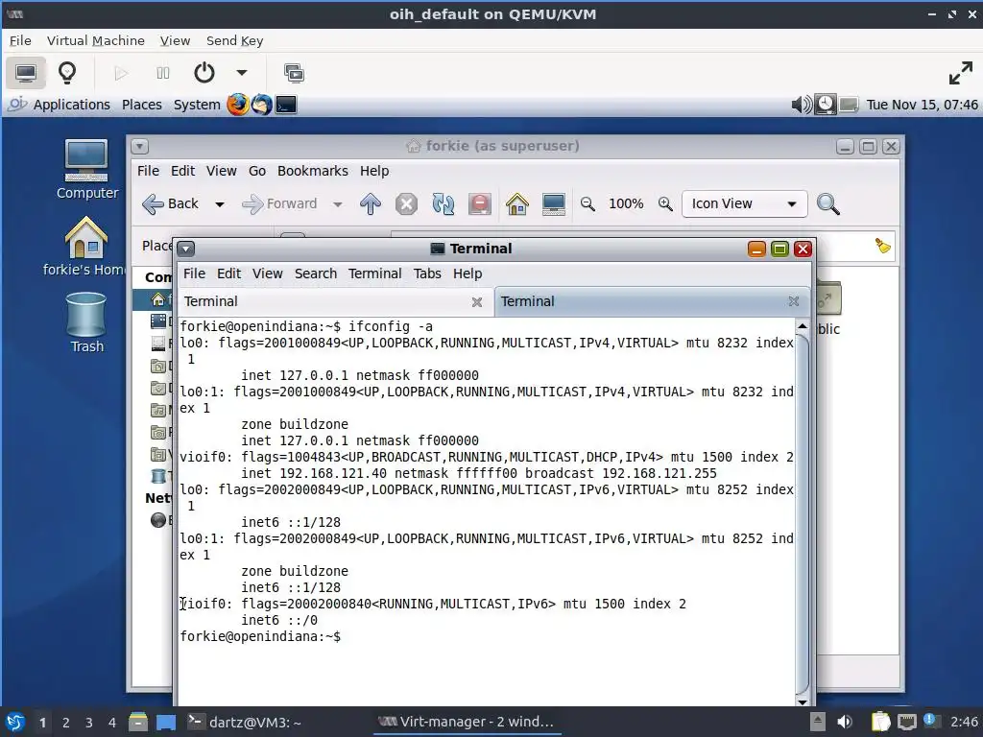The width and height of the screenshot is (983, 737).
Task: Show the virt-manager graphical console view
Action: point(26,73)
